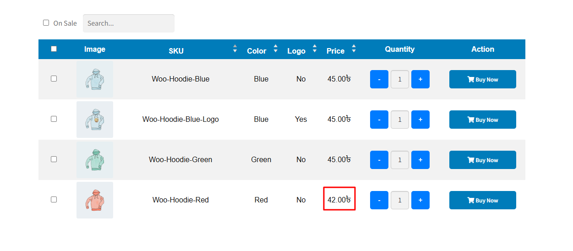The height and width of the screenshot is (251, 573).
Task: Sort by Price using arrow icon
Action: click(354, 49)
